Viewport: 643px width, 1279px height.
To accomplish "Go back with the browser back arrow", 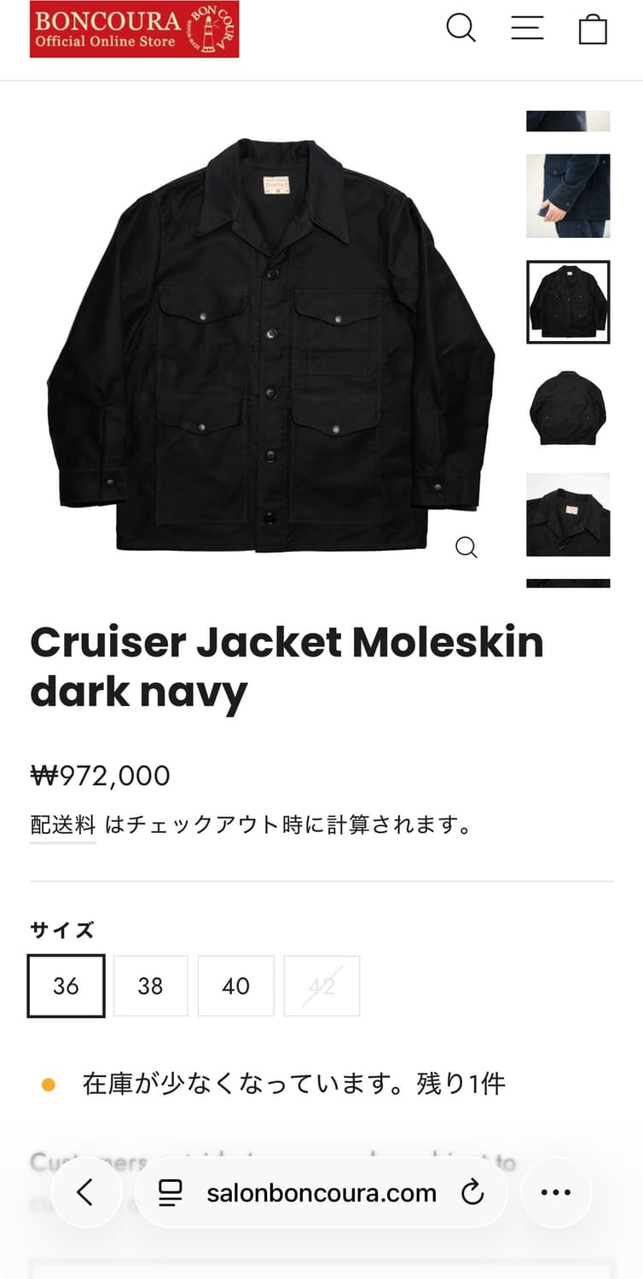I will click(85, 1192).
